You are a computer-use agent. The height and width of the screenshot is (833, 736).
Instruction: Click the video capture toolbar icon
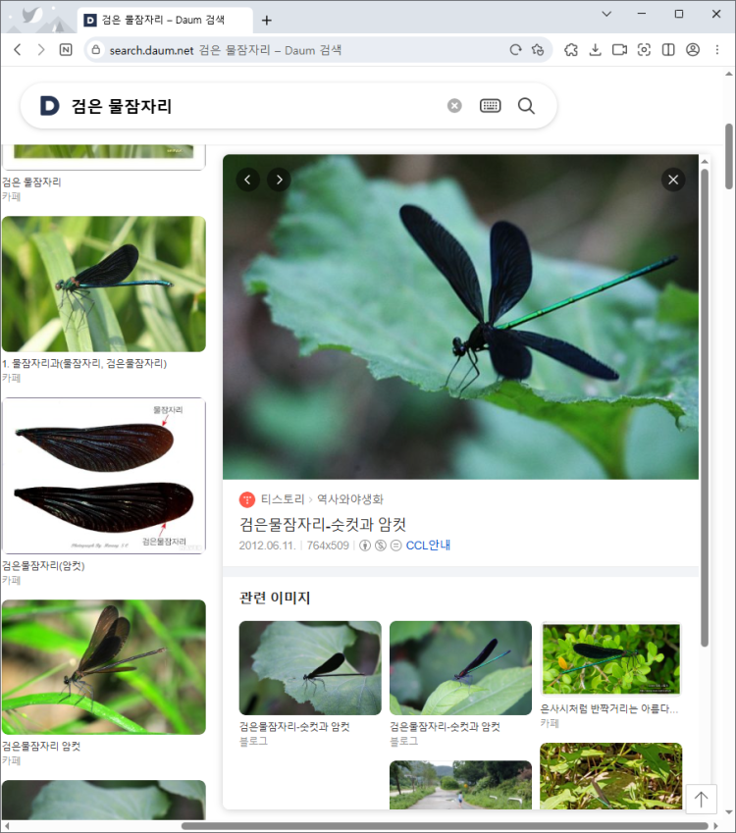619,50
